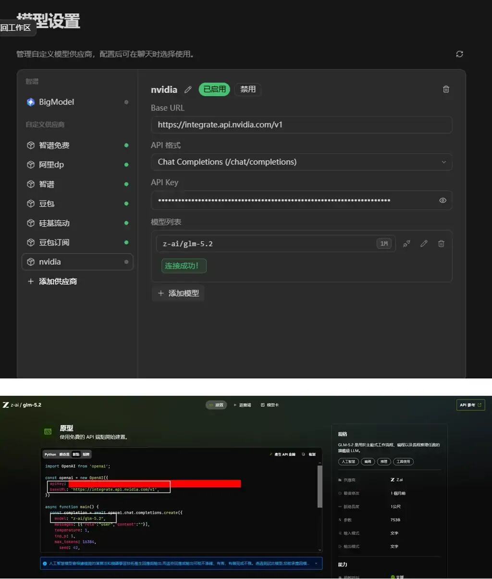The width and height of the screenshot is (492, 579).
Task: Delete the nvidia provider via trash icon
Action: tap(446, 89)
